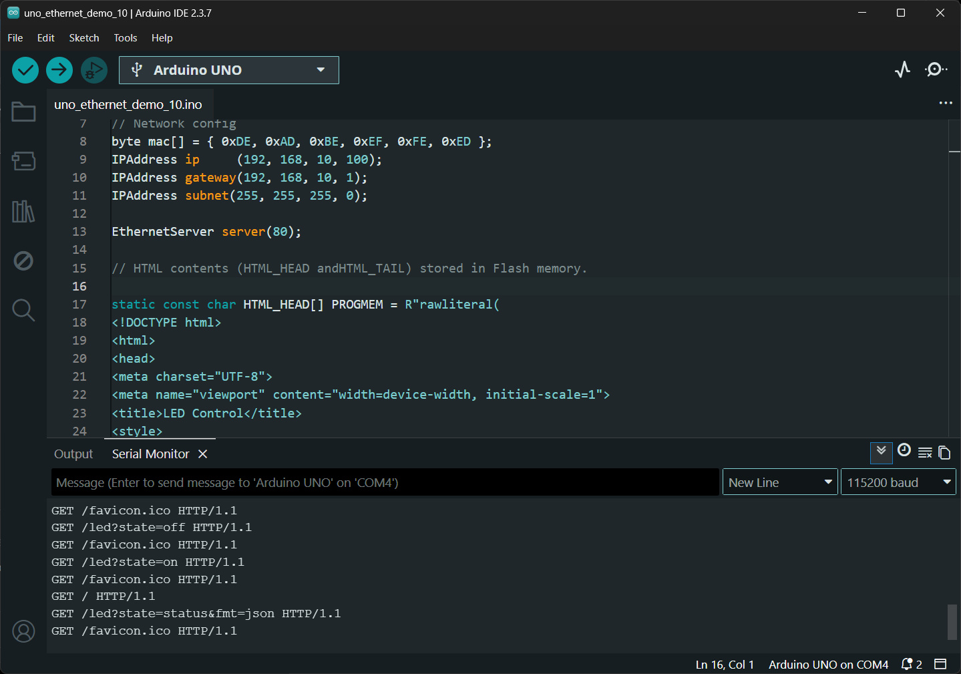The width and height of the screenshot is (961, 674).
Task: Open the New Line line-ending dropdown
Action: coord(779,482)
